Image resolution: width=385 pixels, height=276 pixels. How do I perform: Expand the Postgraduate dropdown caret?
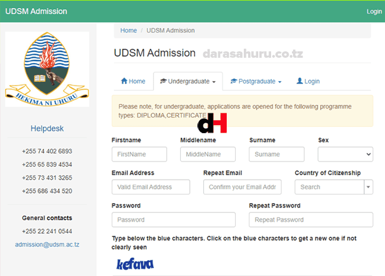click(280, 82)
